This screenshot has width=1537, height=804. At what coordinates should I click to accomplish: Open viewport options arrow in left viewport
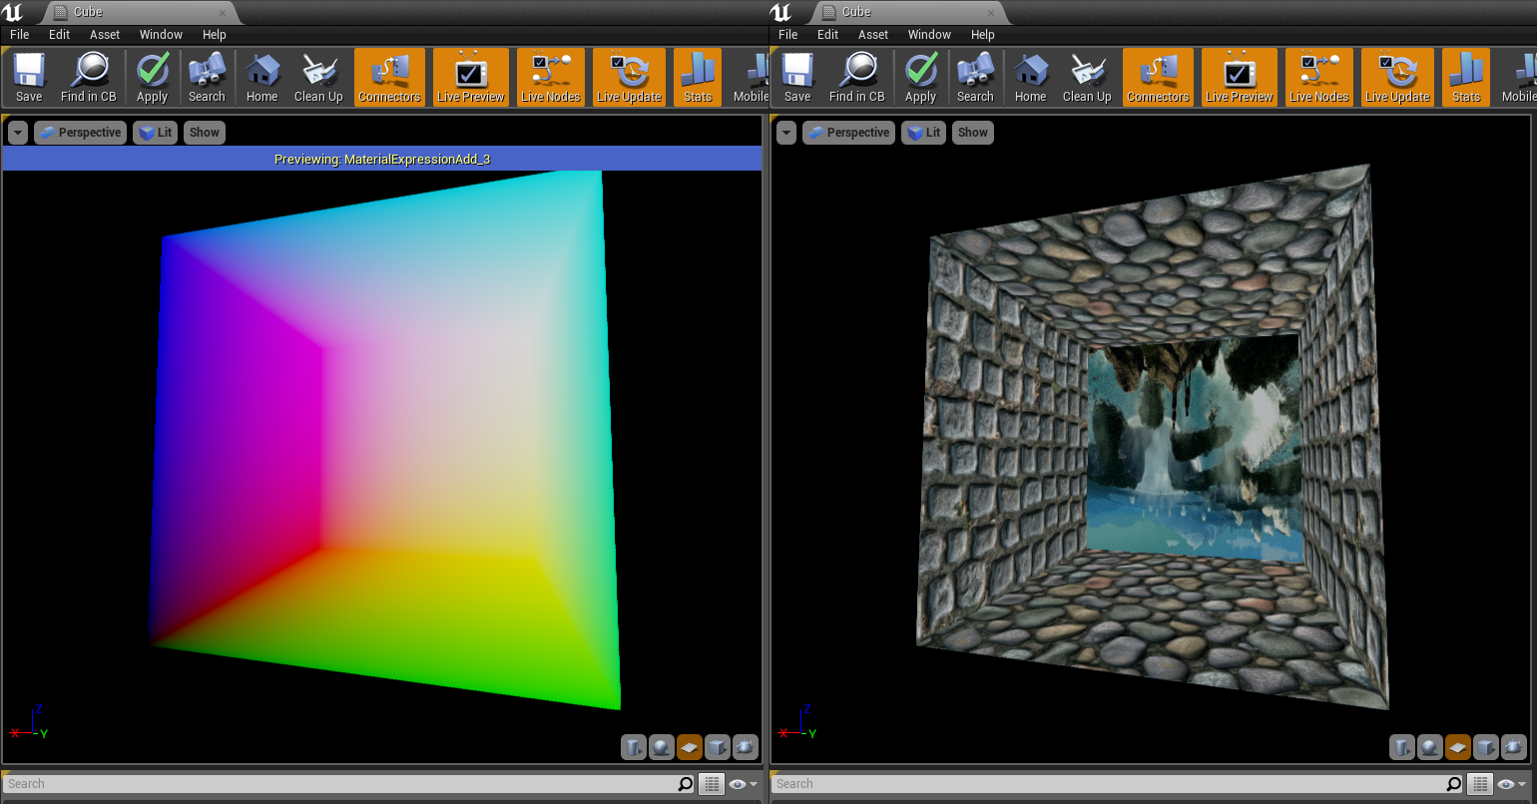pos(18,133)
